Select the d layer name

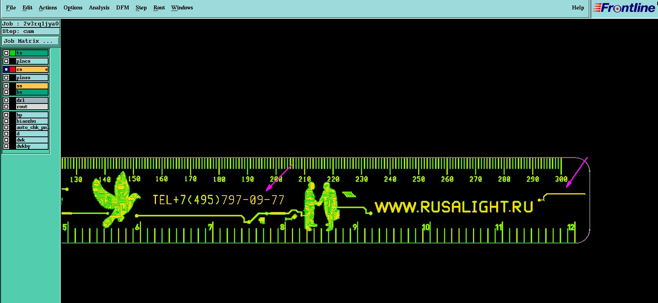[x=32, y=134]
